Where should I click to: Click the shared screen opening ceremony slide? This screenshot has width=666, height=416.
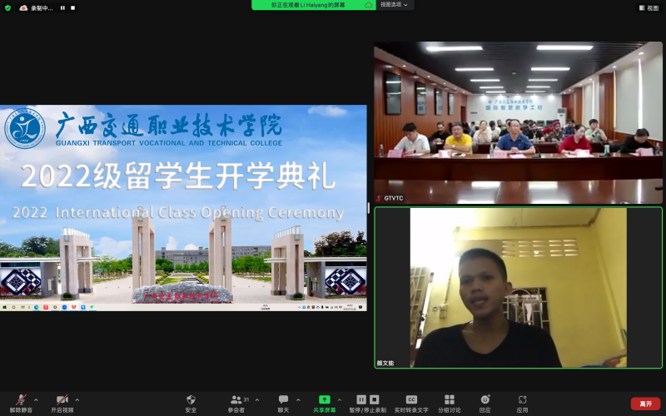pos(183,208)
